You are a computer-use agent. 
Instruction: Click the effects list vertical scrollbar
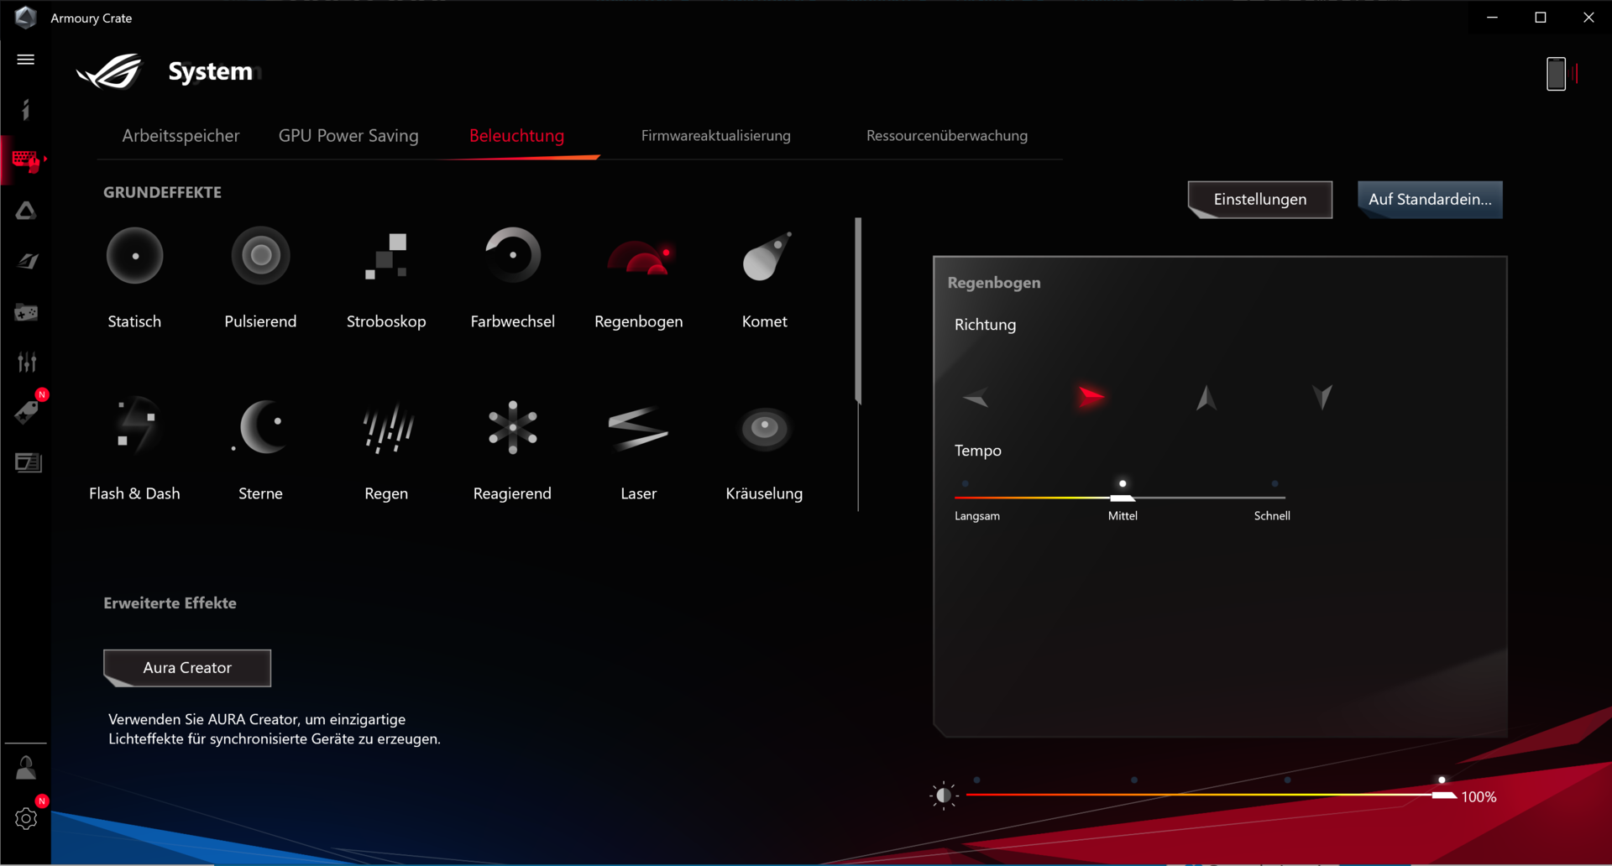[x=858, y=310]
